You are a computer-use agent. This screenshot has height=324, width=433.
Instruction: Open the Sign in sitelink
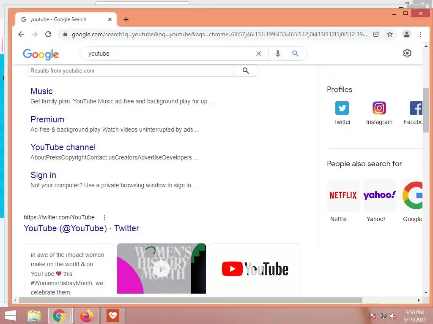(x=44, y=175)
